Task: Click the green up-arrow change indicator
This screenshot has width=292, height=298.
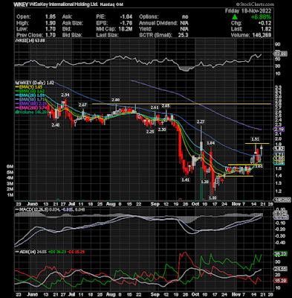Action: point(235,17)
